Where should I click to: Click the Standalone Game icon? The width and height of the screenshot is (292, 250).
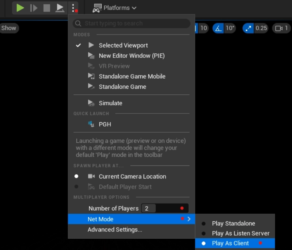point(91,86)
